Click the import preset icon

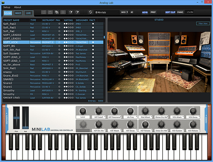(71, 12)
